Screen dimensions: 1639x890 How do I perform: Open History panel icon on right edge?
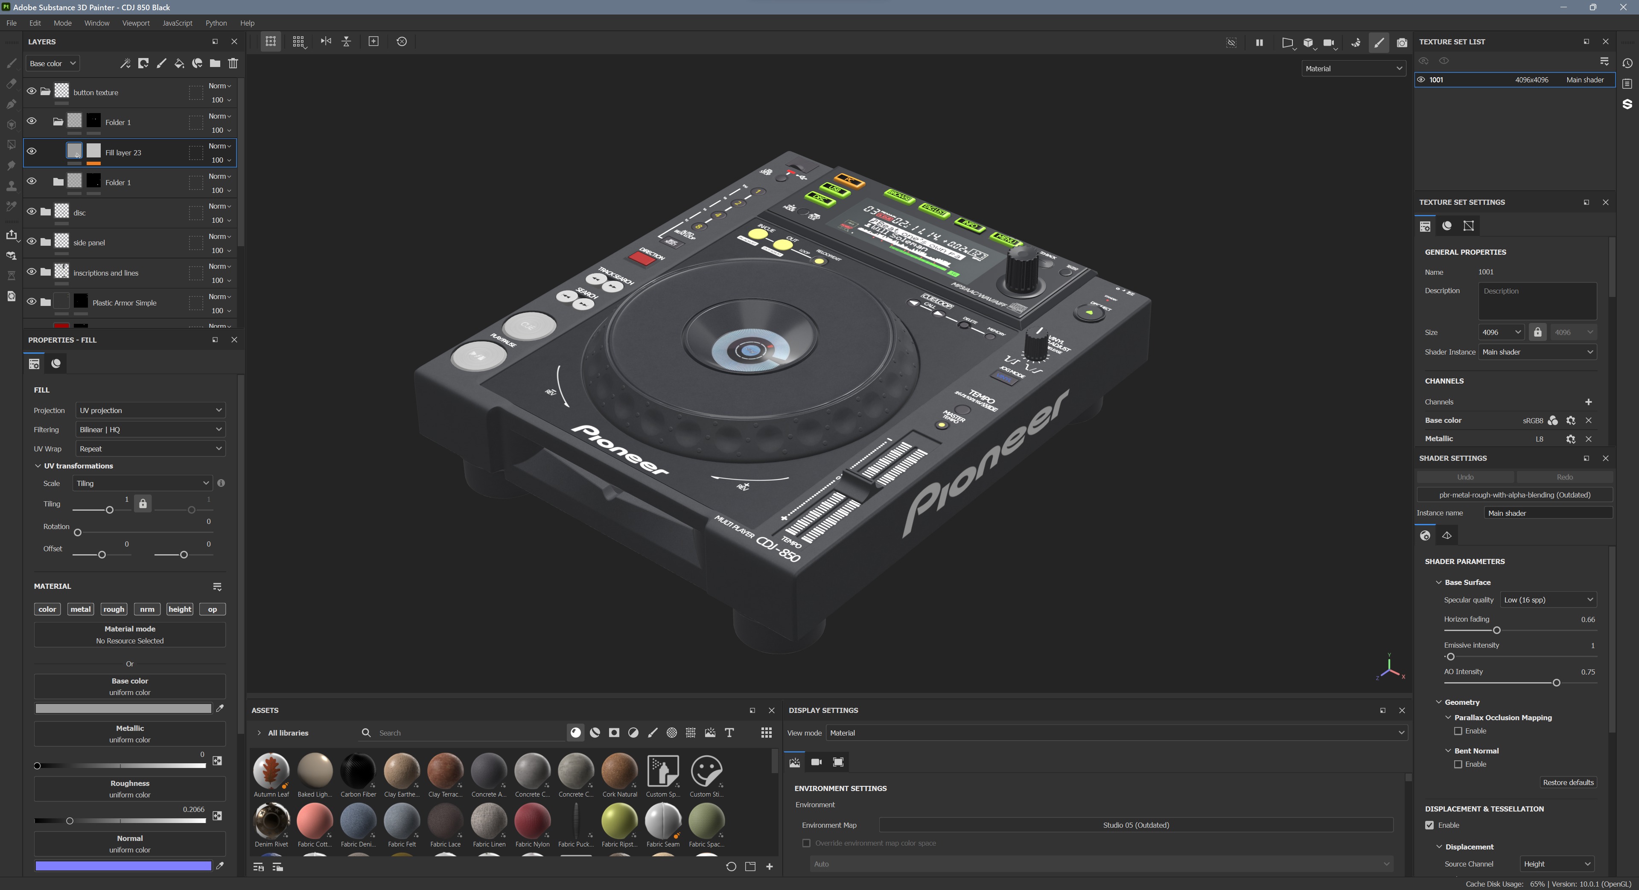pos(1627,63)
